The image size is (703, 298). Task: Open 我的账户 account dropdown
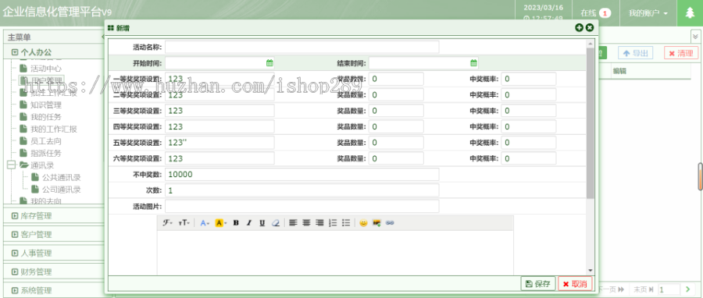pyautogui.click(x=648, y=13)
